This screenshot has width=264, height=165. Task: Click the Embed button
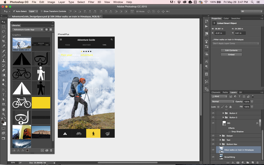231,55
